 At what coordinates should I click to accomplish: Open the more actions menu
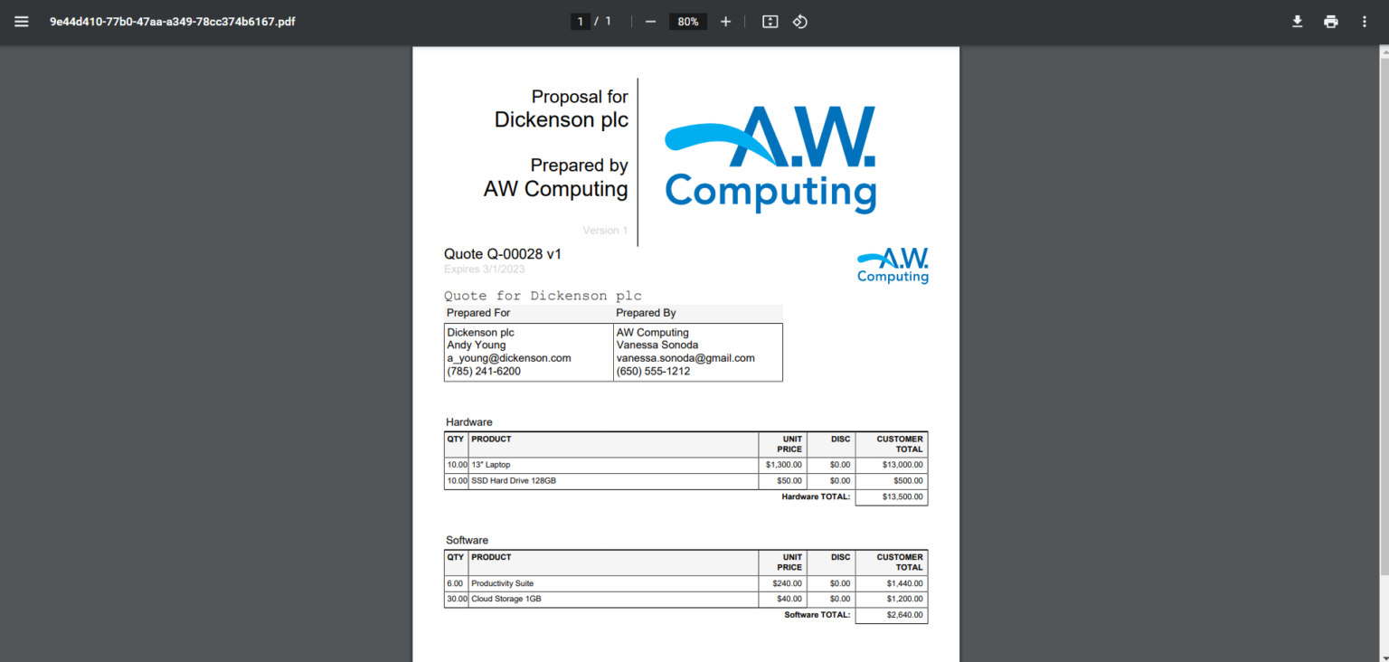coord(1365,22)
